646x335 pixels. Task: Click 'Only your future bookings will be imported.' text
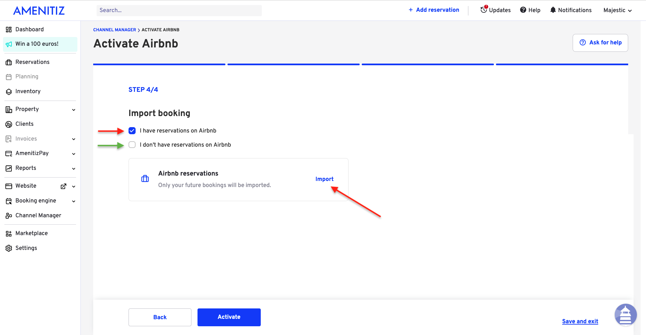[x=214, y=185]
